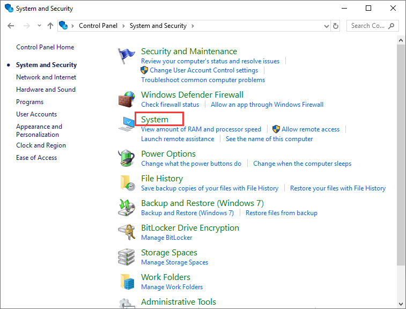Viewport: 406px width, 309px height.
Task: Open the Programs category
Action: 30,102
